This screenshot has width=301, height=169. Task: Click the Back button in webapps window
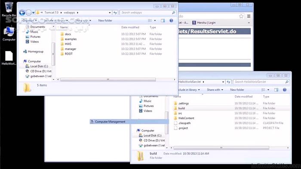click(x=22, y=12)
